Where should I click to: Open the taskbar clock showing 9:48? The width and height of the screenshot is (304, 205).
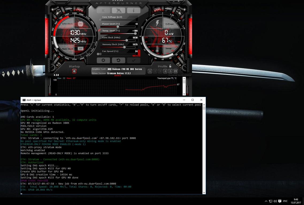(x=296, y=201)
